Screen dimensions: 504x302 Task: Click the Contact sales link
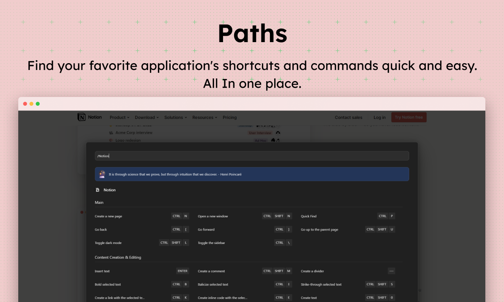coord(348,117)
